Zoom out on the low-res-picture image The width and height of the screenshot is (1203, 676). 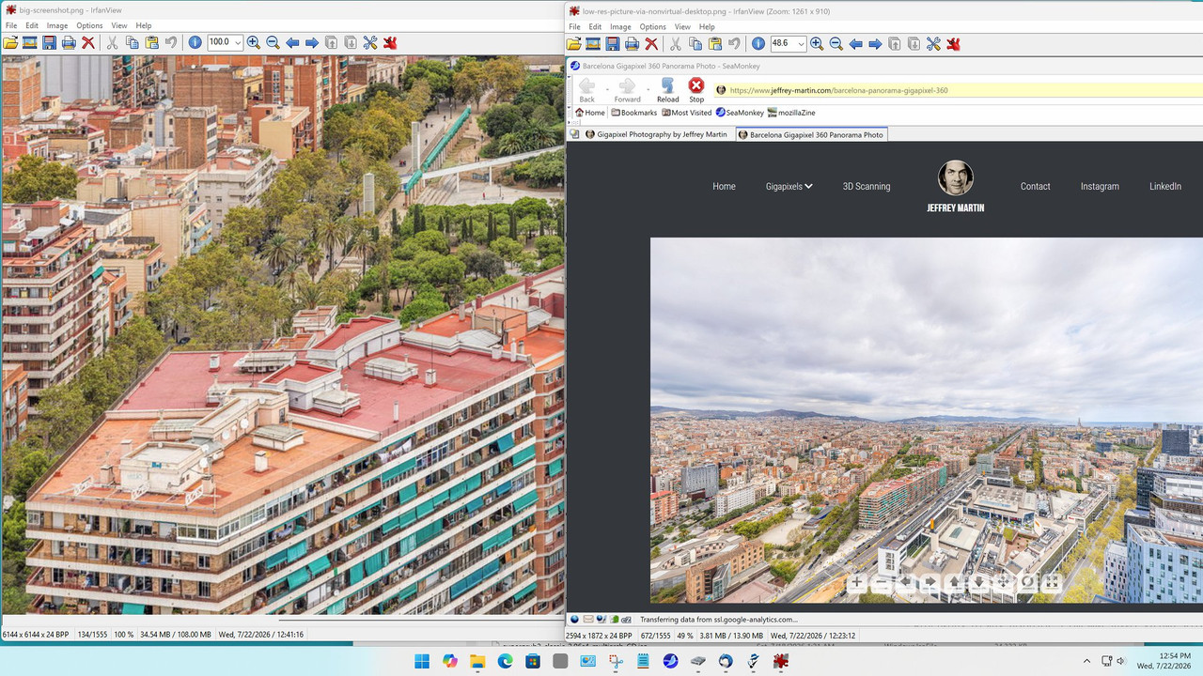[x=836, y=43]
